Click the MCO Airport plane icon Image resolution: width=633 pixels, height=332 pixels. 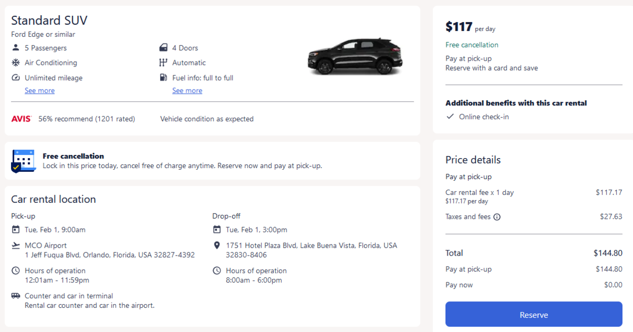click(15, 246)
